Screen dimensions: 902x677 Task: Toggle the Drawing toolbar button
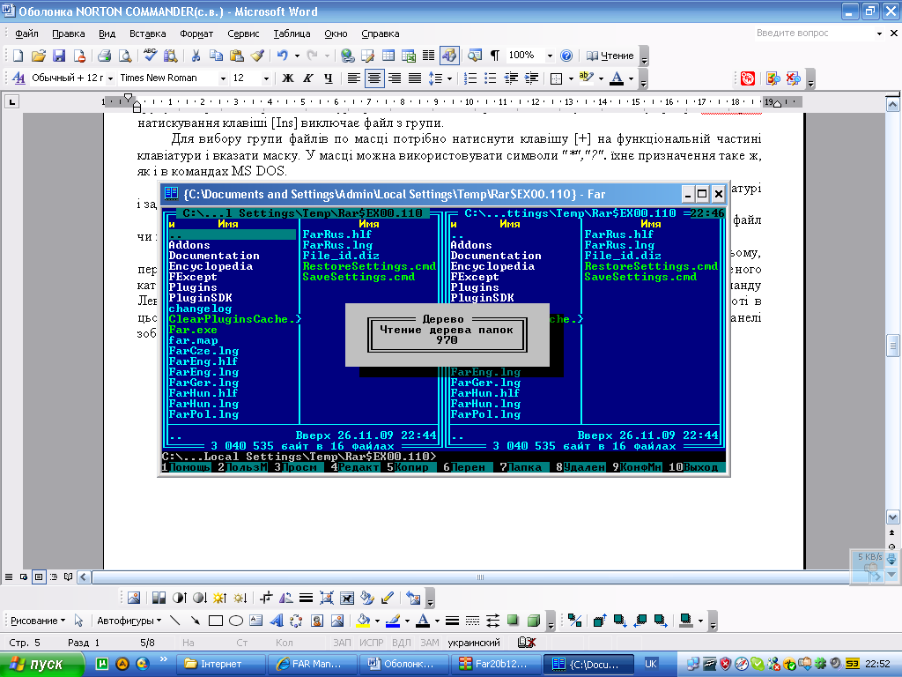[448, 56]
